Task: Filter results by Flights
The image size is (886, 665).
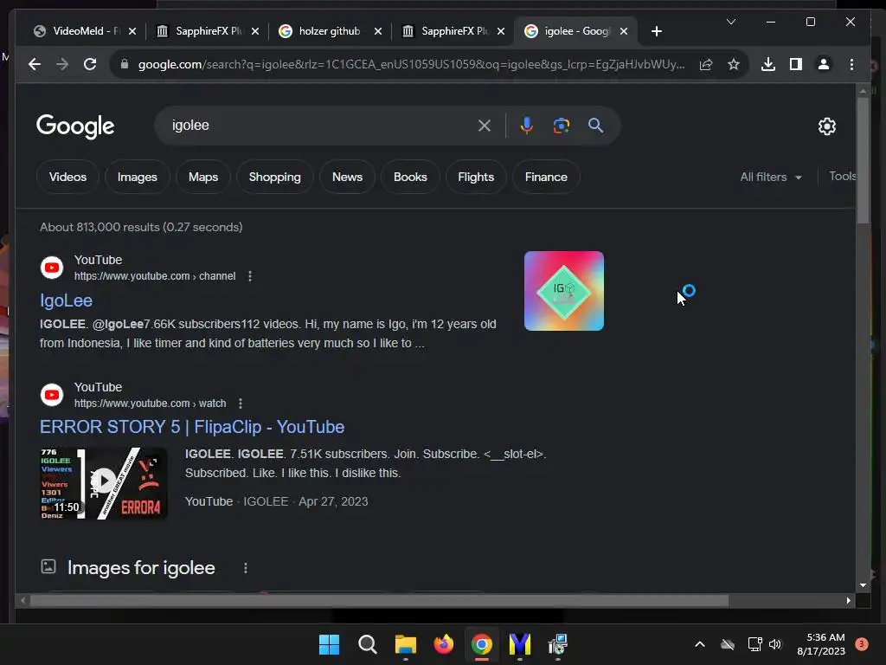Action: coord(476,177)
